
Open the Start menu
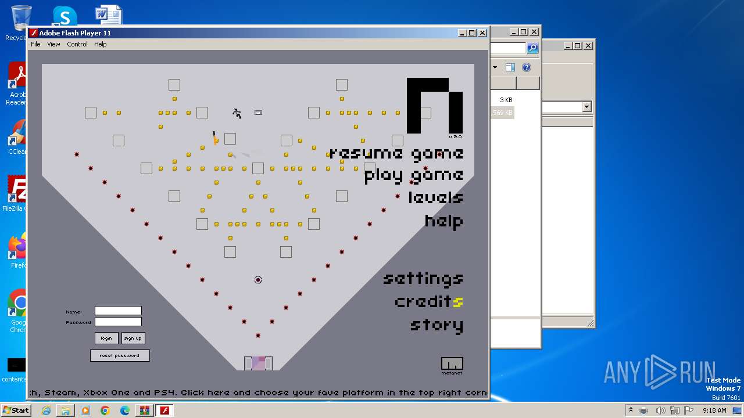click(x=16, y=410)
